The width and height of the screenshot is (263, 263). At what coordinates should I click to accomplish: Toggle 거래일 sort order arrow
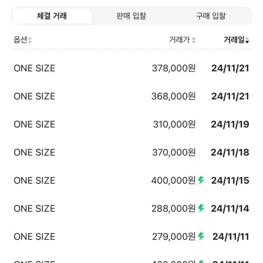coord(247,40)
